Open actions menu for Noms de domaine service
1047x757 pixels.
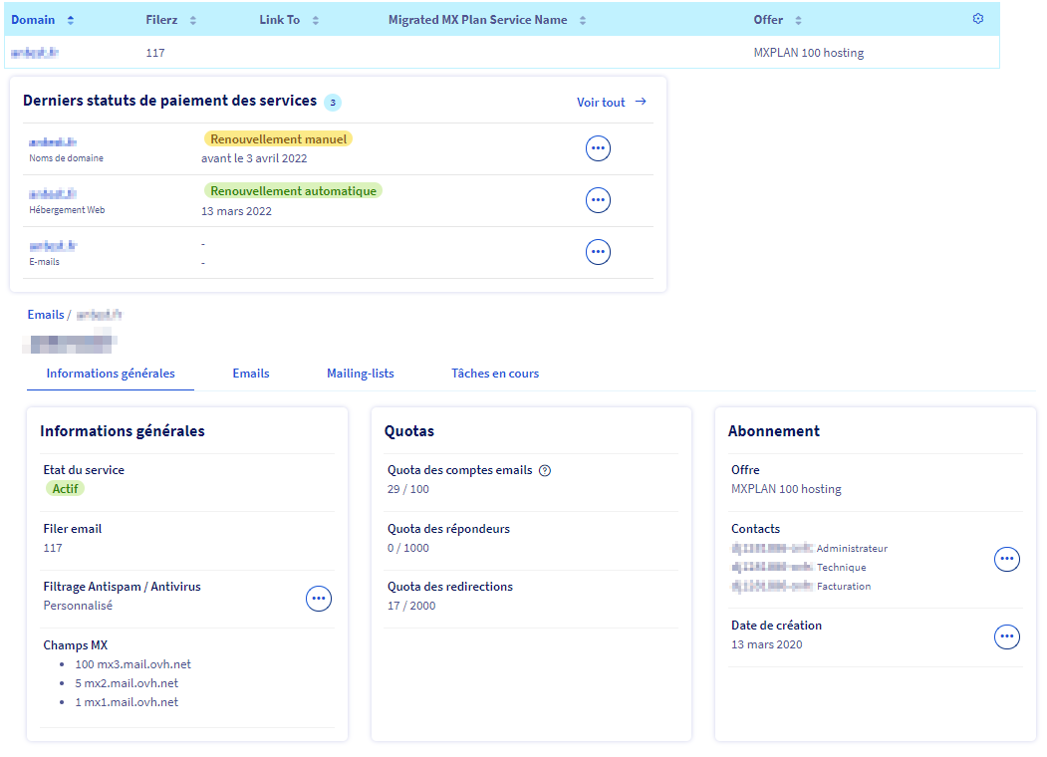[598, 149]
